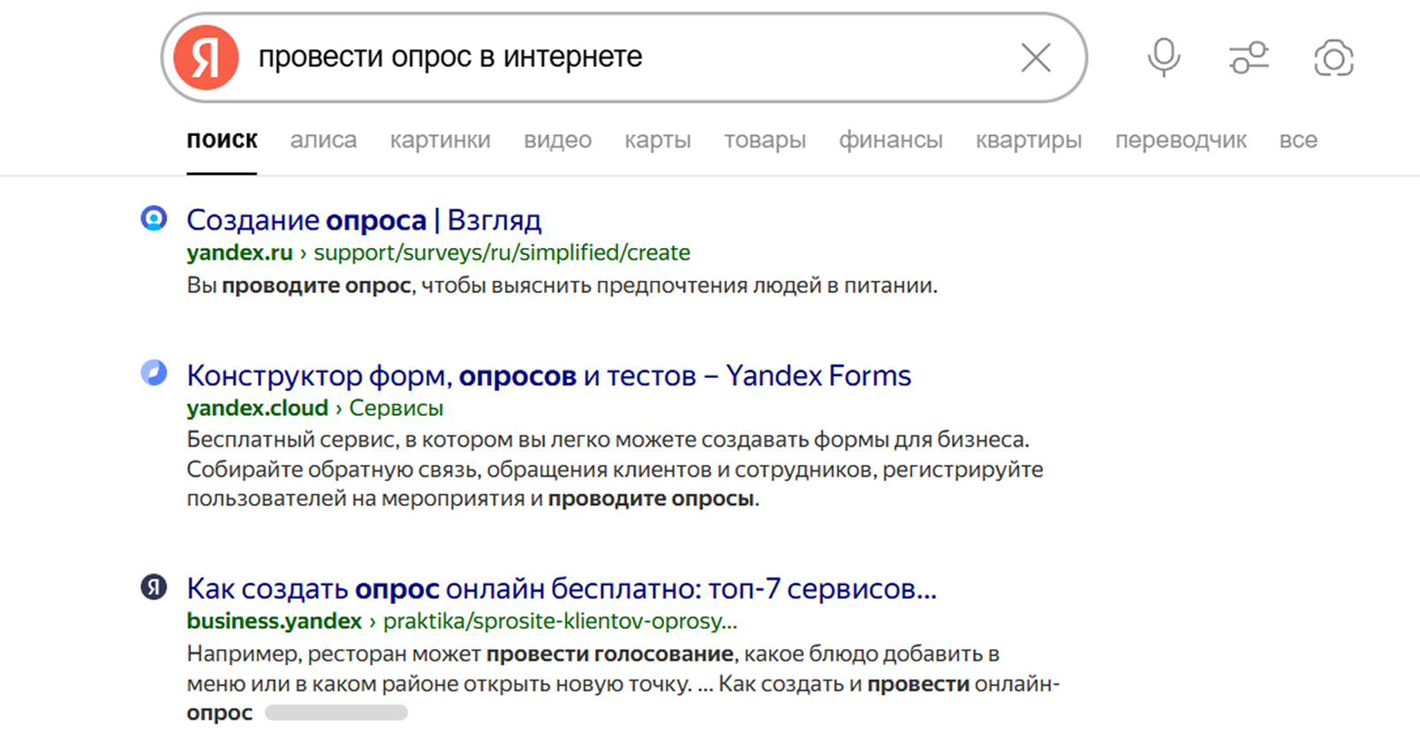Open 'praktika/sprosite-klientov-oprosy…' path link
This screenshot has width=1420, height=754.
click(x=560, y=621)
